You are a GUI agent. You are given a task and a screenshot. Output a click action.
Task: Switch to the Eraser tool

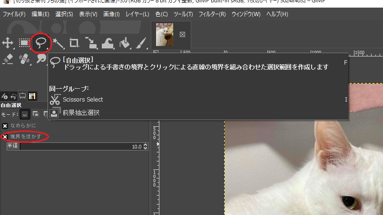click(8, 59)
